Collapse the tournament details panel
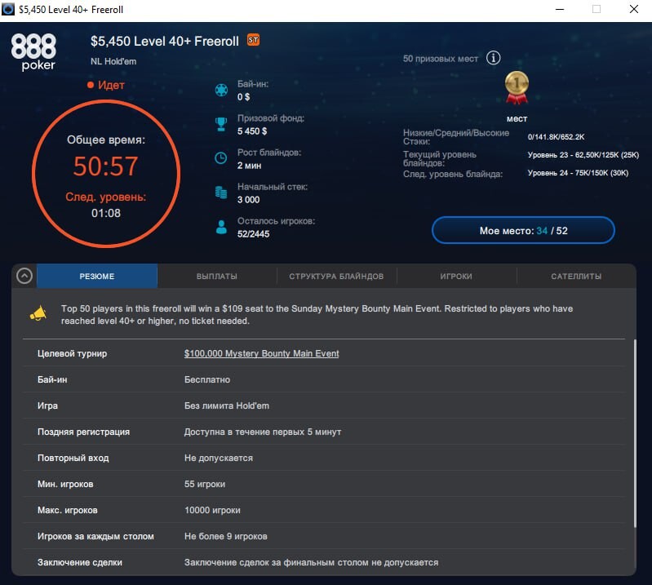652x585 pixels. pos(24,276)
